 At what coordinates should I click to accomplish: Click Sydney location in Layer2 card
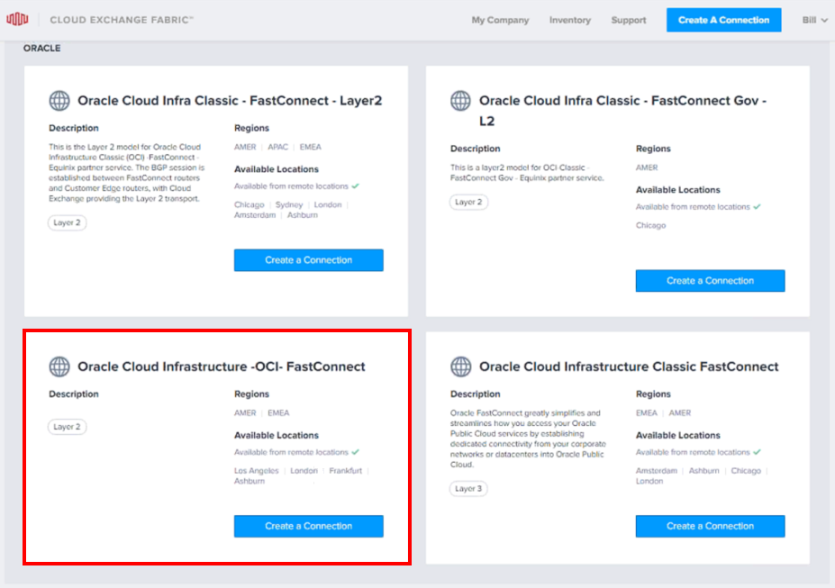[289, 205]
